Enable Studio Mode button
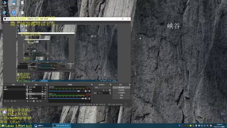This screenshot has height=128, width=227. [121, 93]
